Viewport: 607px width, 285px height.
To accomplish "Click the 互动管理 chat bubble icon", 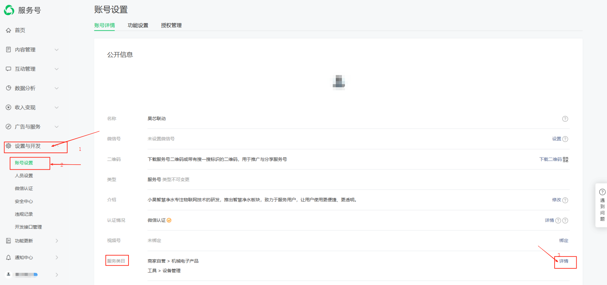I will (x=8, y=69).
